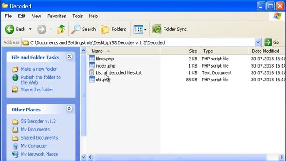Viewport: 286px width, 161px height.
Task: Click the util.php file icon
Action: pyautogui.click(x=92, y=80)
